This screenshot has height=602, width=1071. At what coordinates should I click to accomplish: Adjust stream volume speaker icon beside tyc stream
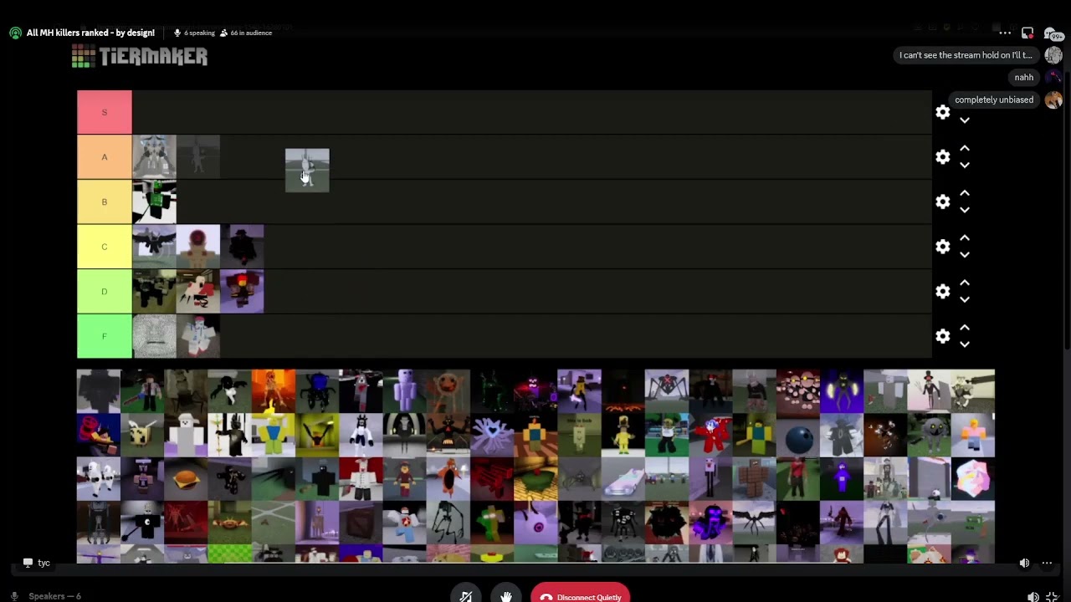click(1024, 564)
